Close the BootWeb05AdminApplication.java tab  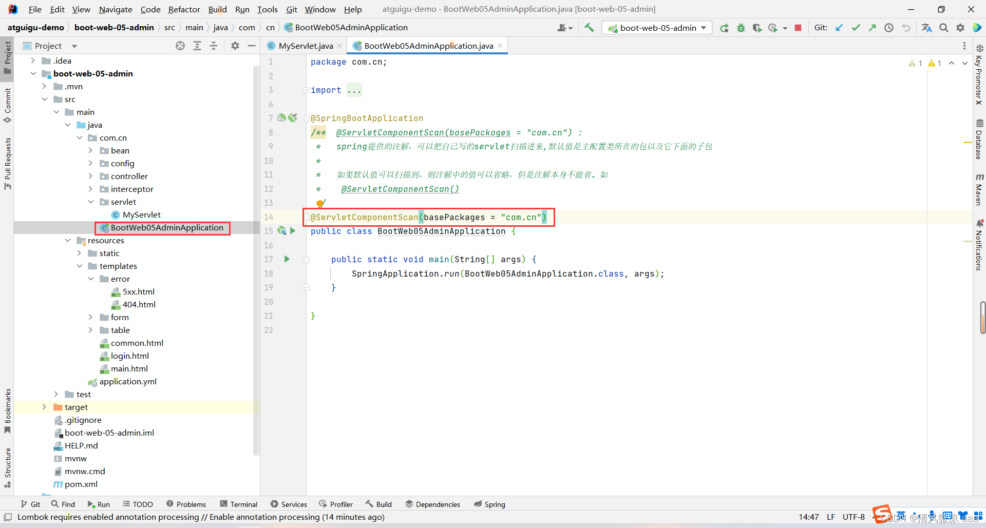(500, 46)
